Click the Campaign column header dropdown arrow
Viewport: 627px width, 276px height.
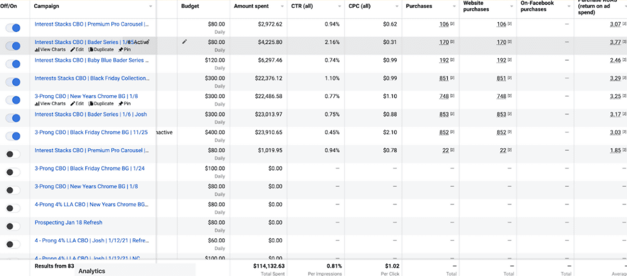[x=151, y=7]
